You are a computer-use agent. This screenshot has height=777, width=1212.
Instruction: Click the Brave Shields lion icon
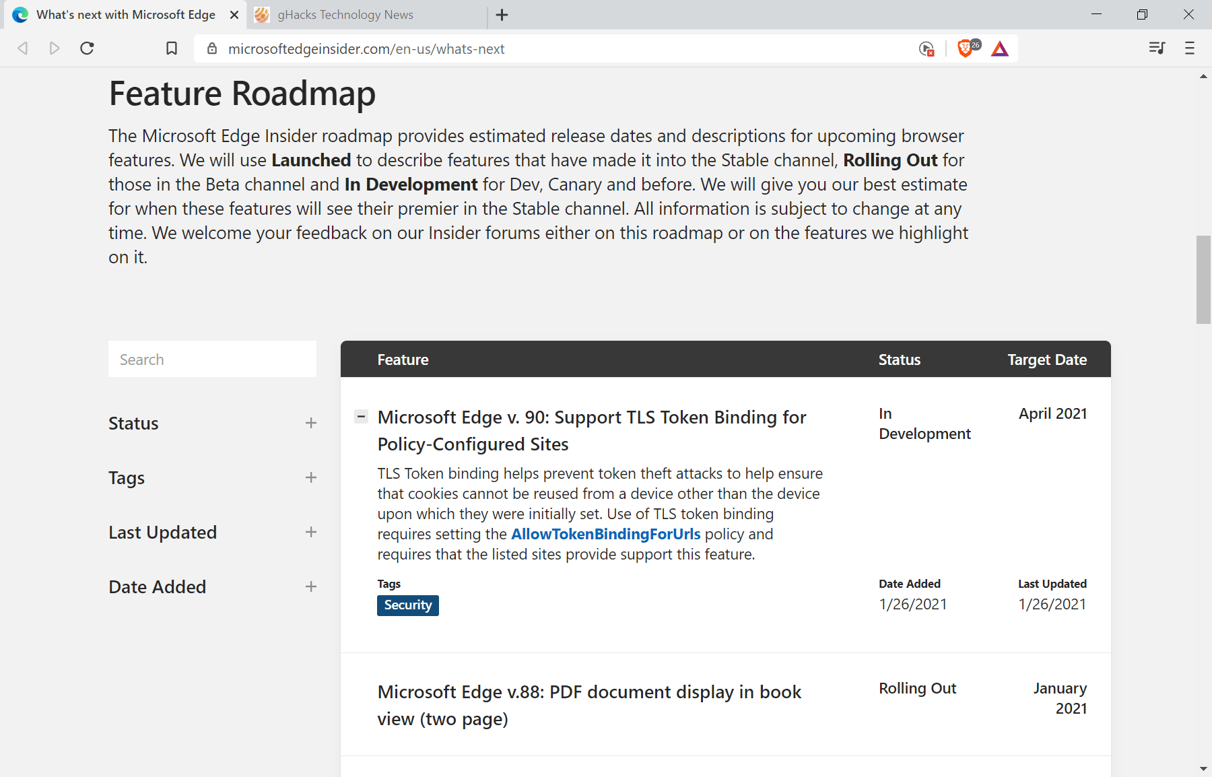[966, 48]
